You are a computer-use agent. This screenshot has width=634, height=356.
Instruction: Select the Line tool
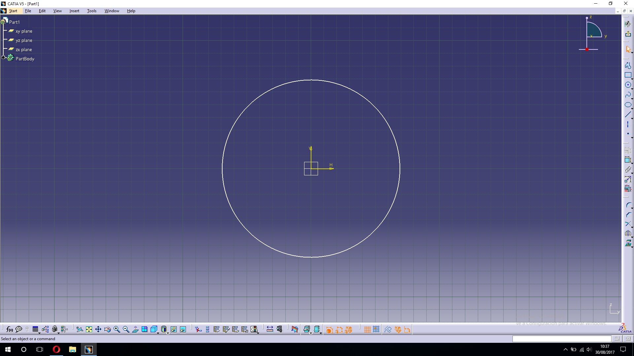[x=628, y=114]
